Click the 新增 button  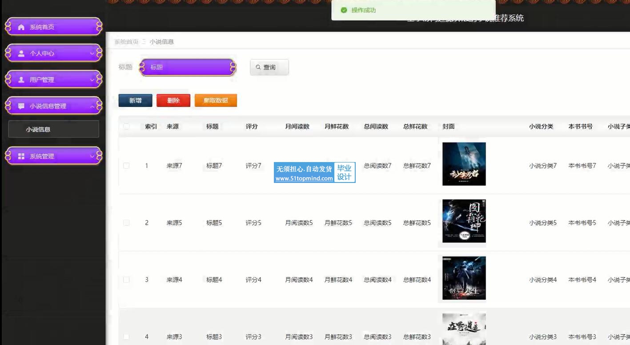[x=136, y=101]
